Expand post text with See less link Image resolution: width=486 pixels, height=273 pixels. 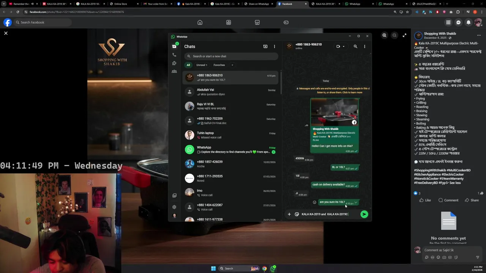(455, 183)
